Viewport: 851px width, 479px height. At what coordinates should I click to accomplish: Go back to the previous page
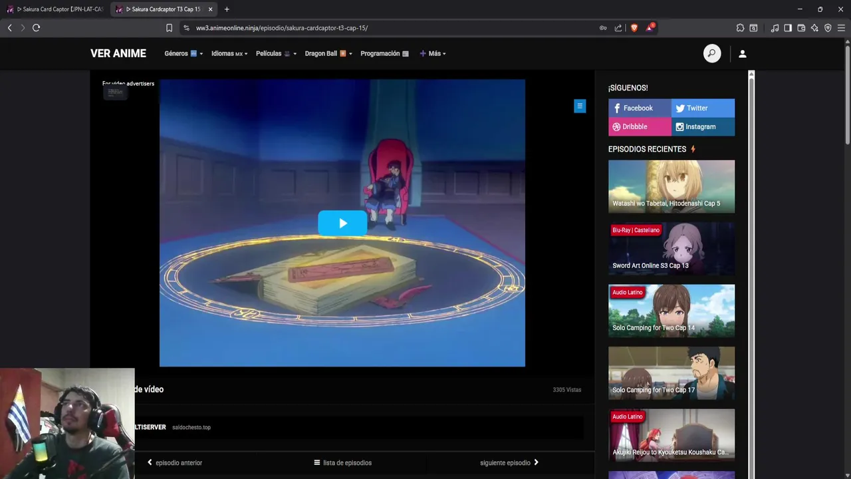click(x=9, y=28)
